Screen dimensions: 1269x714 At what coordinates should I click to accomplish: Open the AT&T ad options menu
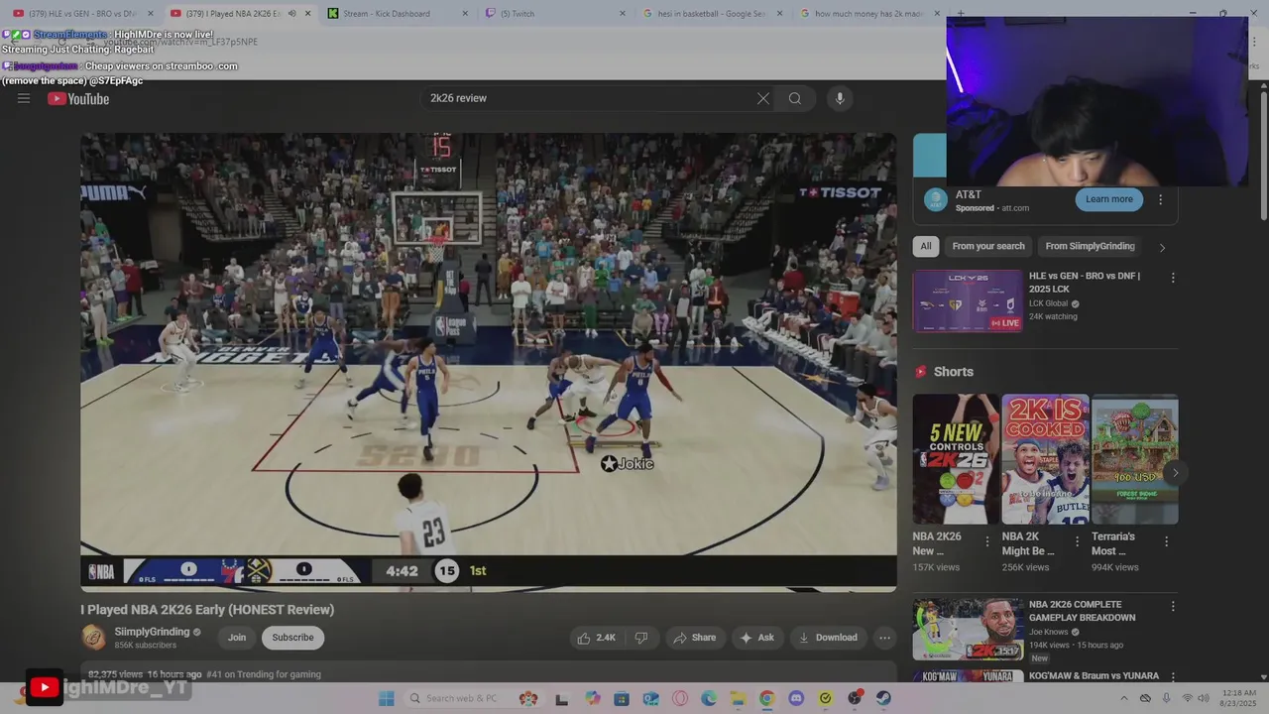(x=1160, y=199)
